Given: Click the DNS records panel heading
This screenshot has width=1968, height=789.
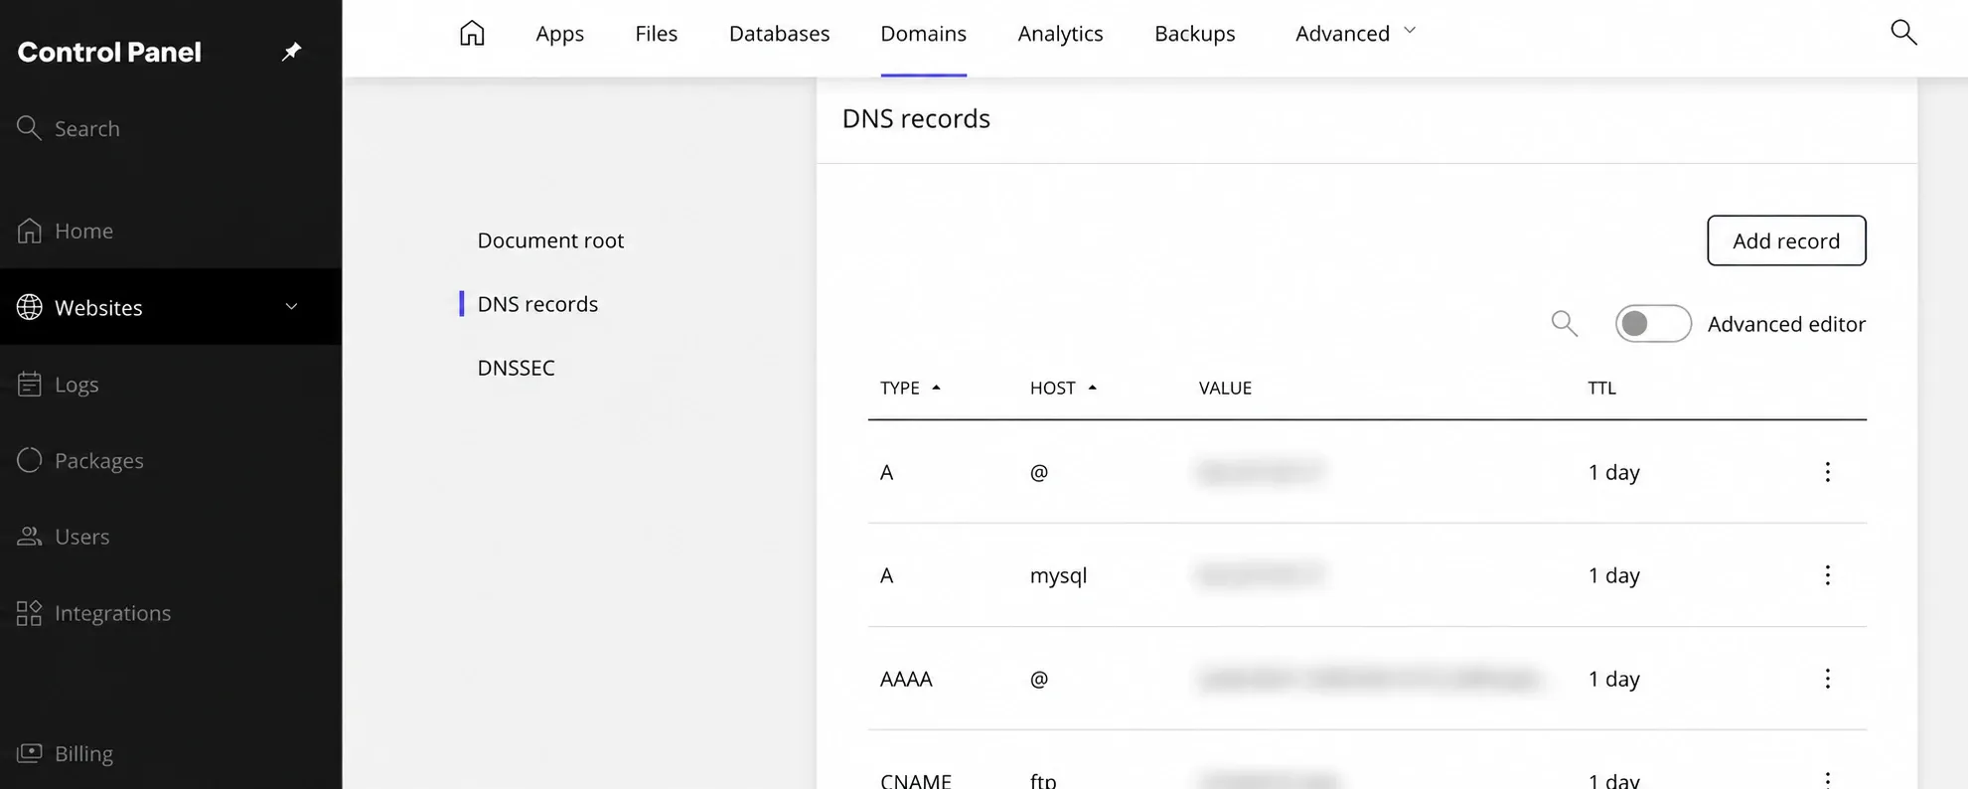Looking at the screenshot, I should coord(916,118).
